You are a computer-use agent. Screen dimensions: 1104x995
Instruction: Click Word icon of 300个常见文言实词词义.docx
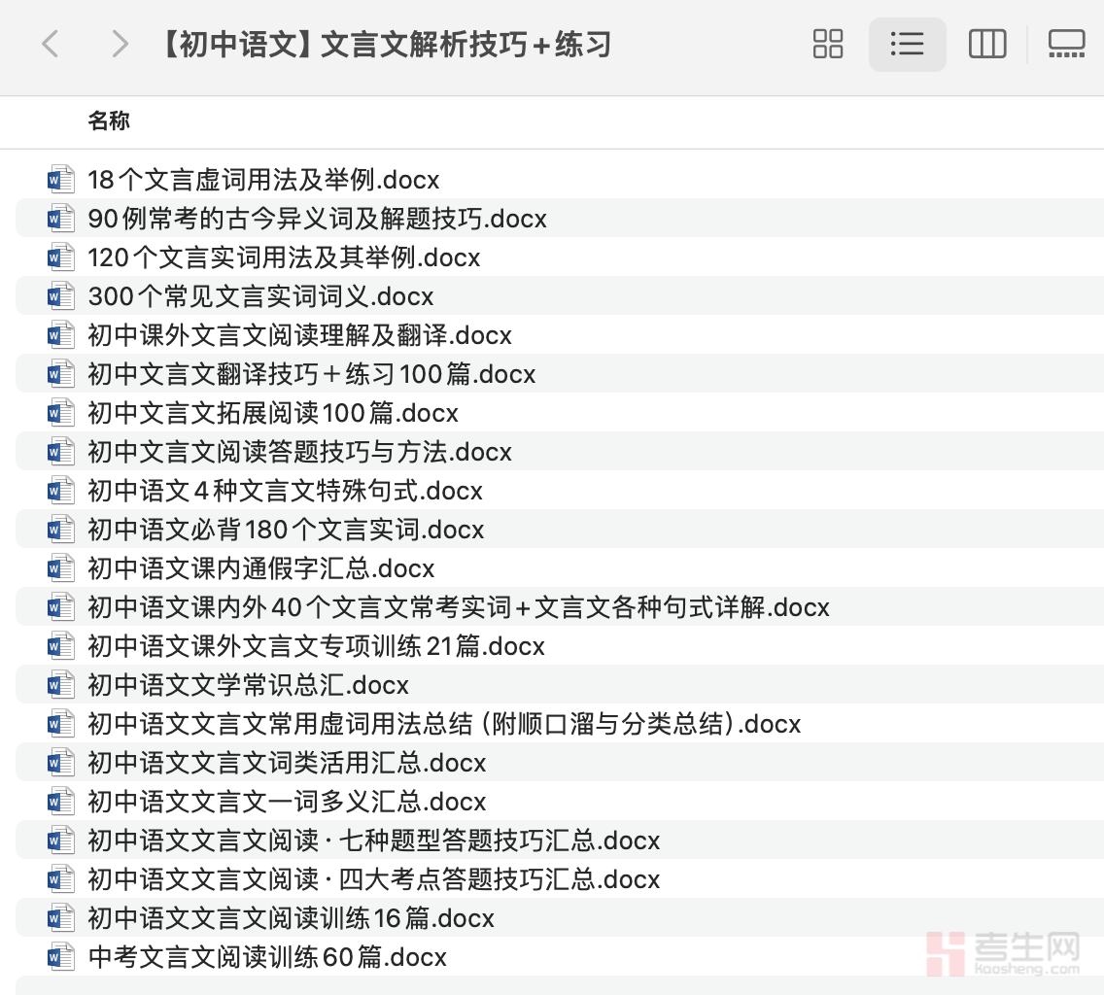61,296
